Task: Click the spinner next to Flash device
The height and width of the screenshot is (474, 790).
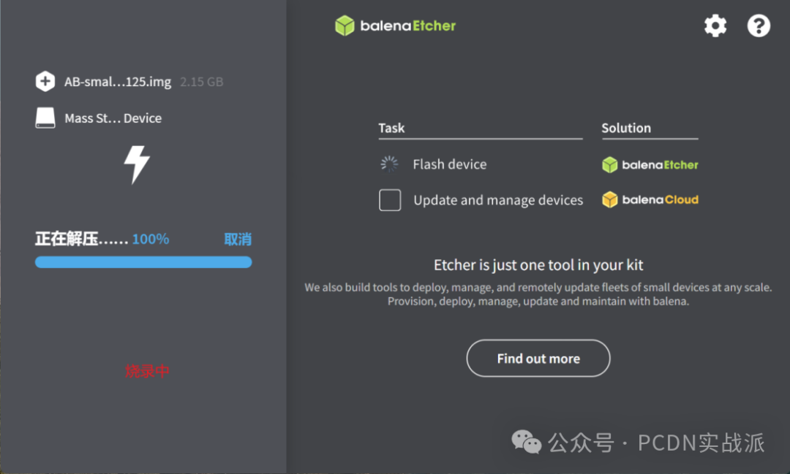Action: (x=388, y=164)
